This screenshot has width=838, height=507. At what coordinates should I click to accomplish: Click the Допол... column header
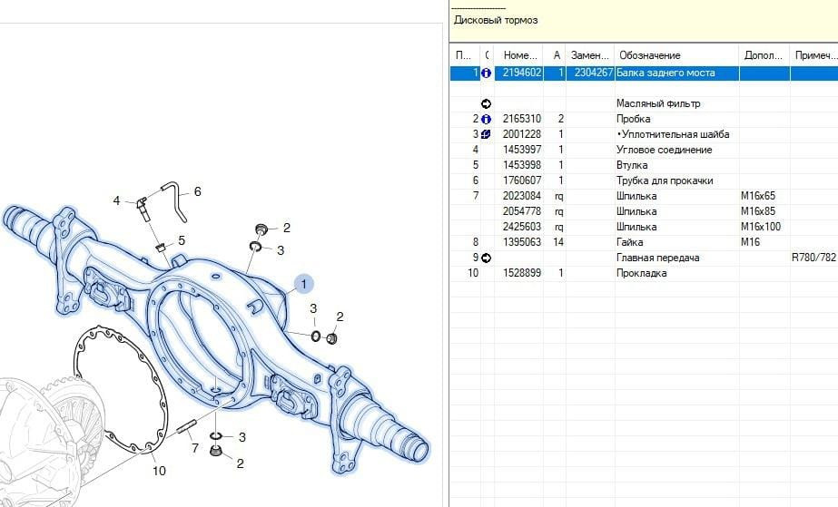(764, 55)
